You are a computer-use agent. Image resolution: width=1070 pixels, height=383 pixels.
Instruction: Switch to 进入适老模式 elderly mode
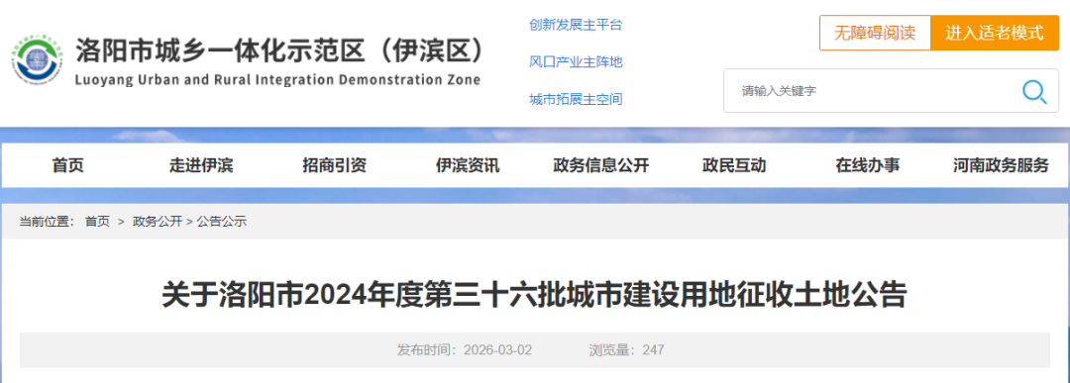coord(995,33)
